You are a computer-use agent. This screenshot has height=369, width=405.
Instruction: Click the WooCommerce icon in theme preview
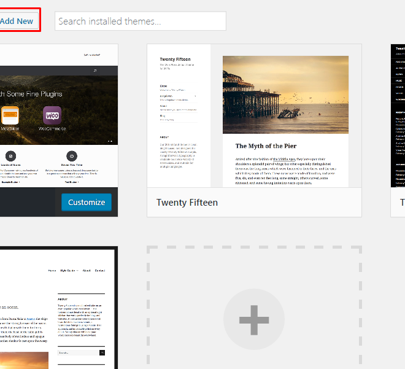[52, 115]
